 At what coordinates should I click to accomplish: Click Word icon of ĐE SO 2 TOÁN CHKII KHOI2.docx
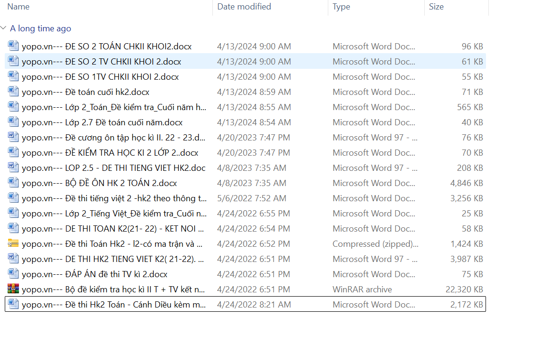tap(13, 47)
